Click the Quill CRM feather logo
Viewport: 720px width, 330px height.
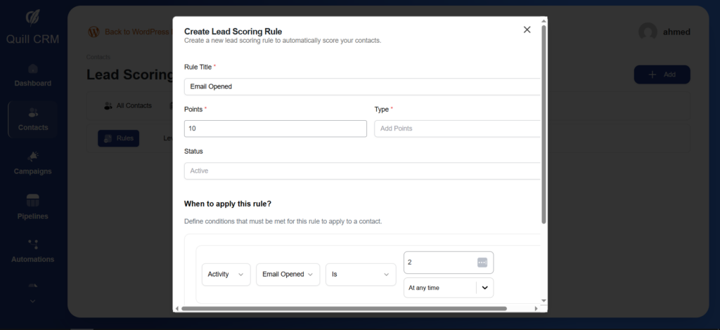[33, 17]
